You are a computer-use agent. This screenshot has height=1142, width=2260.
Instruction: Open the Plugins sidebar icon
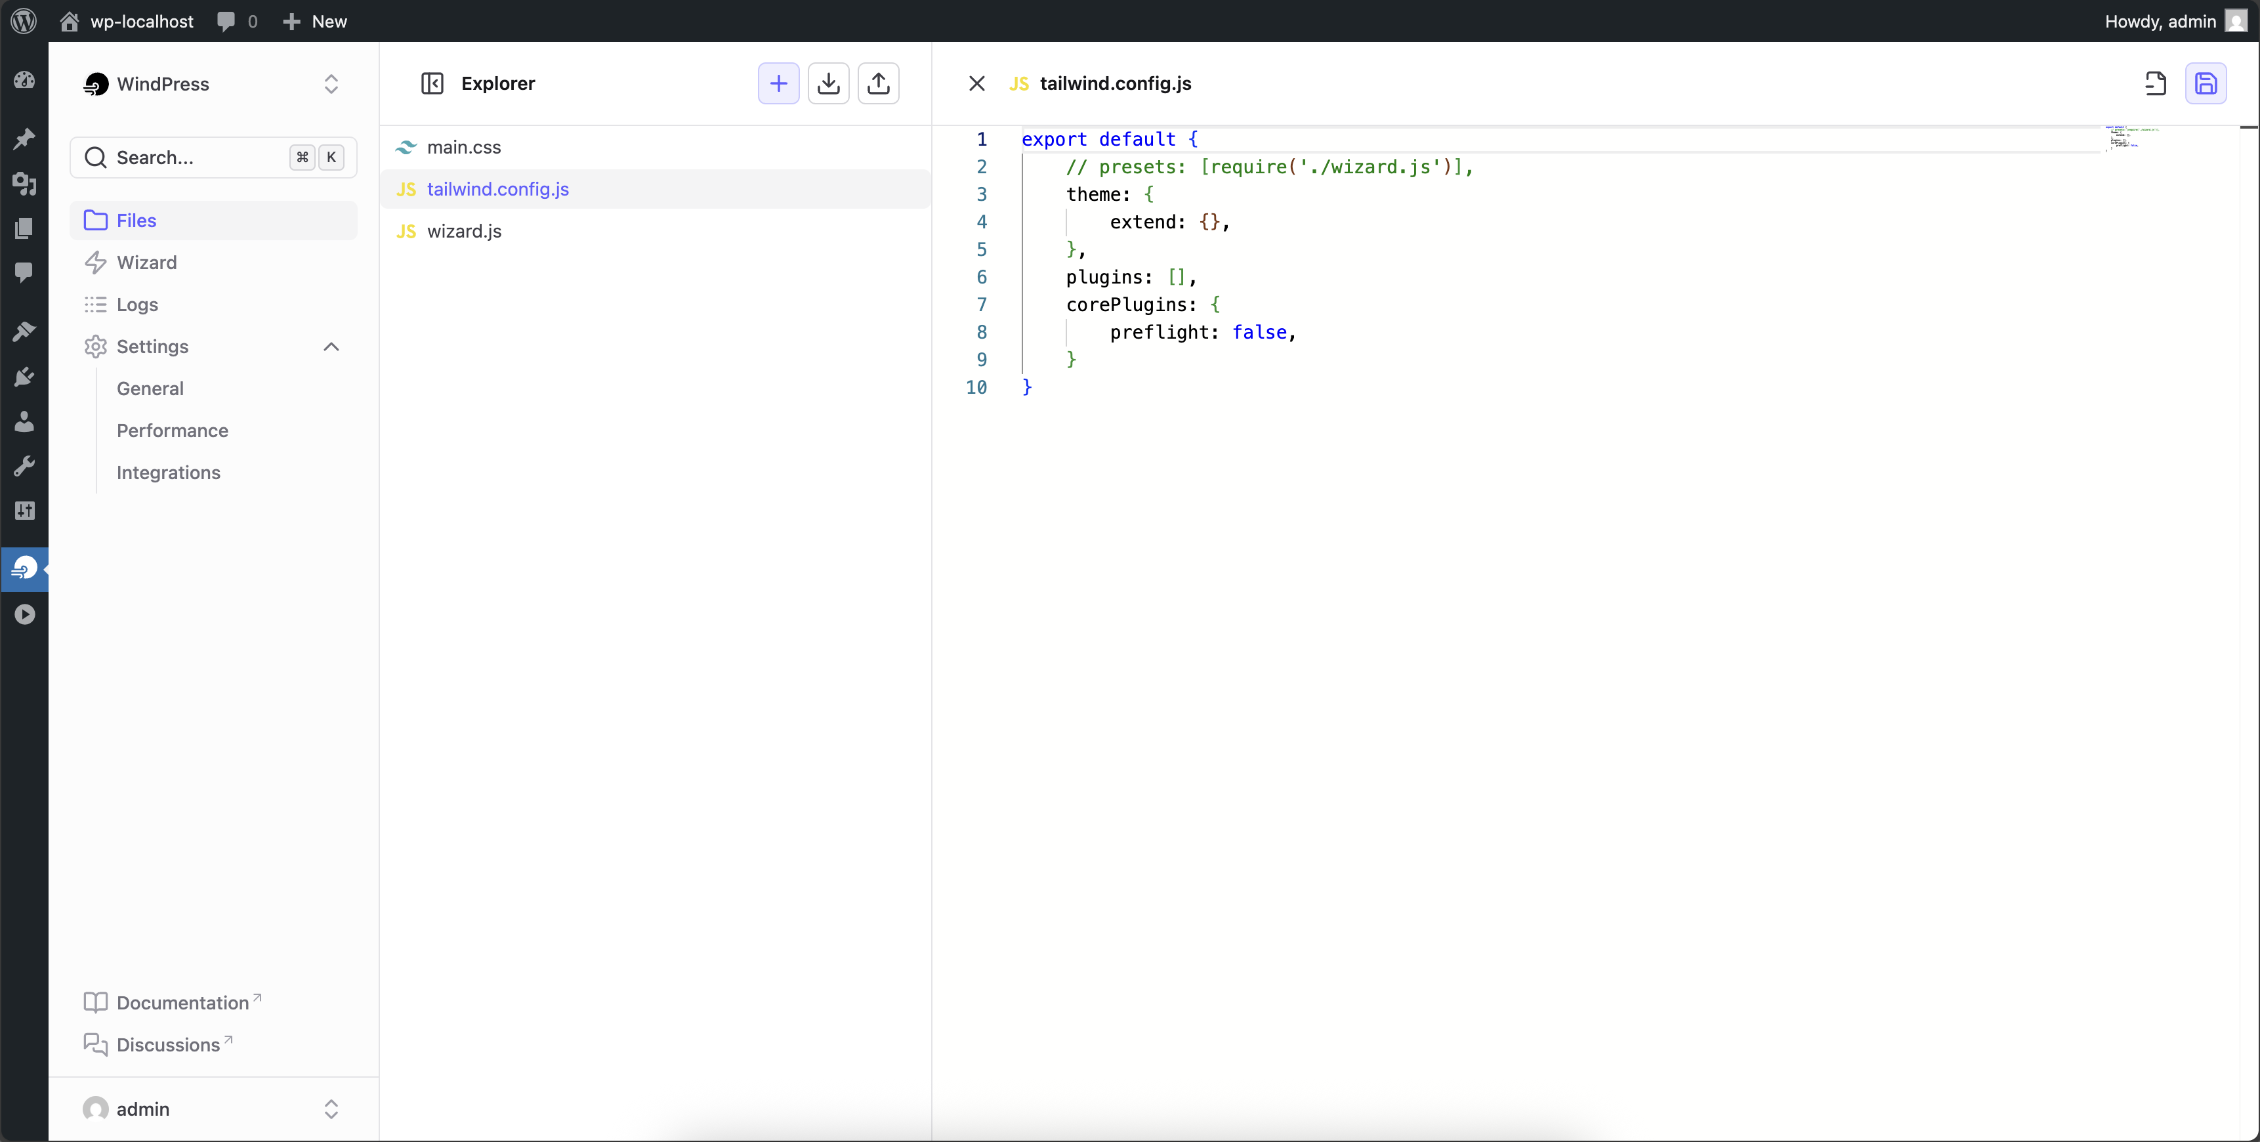24,377
